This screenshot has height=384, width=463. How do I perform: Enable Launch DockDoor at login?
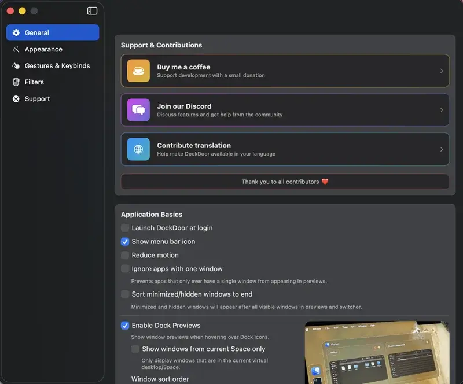pos(125,228)
